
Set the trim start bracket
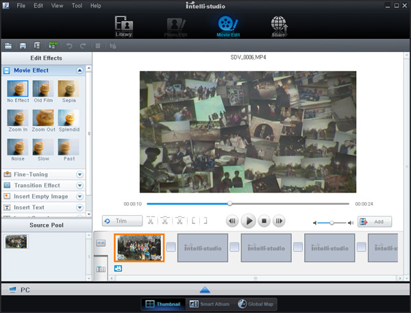[194, 221]
